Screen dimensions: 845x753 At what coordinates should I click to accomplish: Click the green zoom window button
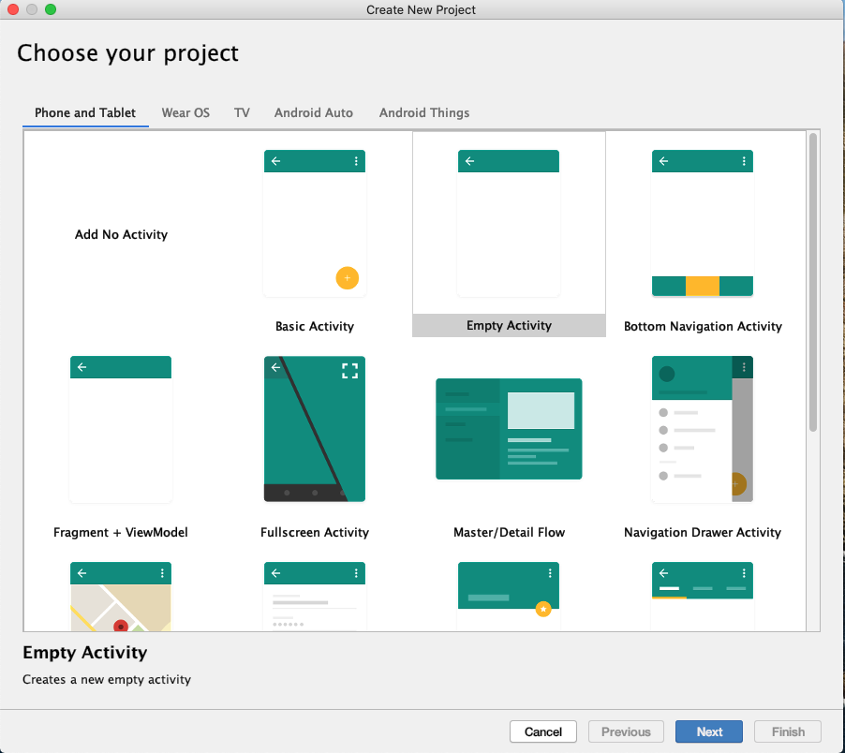click(51, 9)
